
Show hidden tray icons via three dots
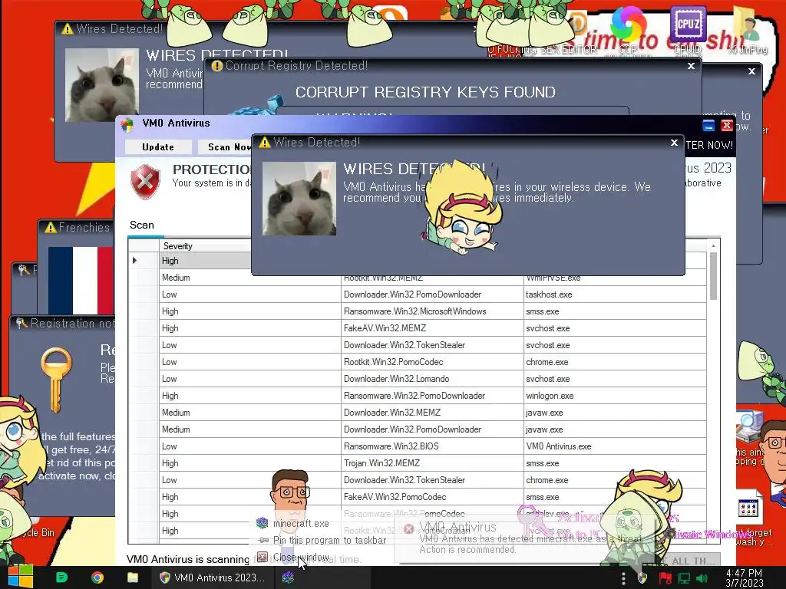623,578
